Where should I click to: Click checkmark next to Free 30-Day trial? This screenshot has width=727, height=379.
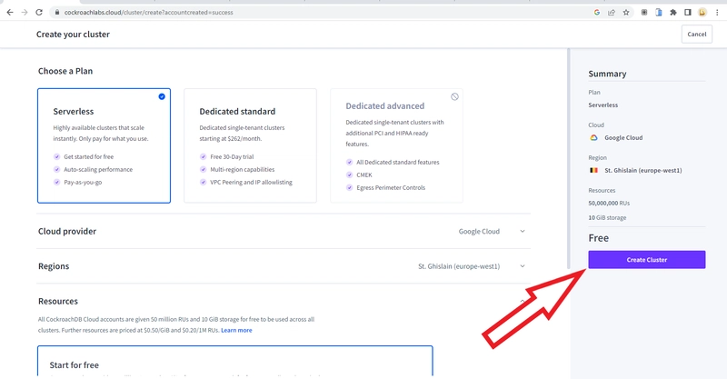pyautogui.click(x=203, y=157)
